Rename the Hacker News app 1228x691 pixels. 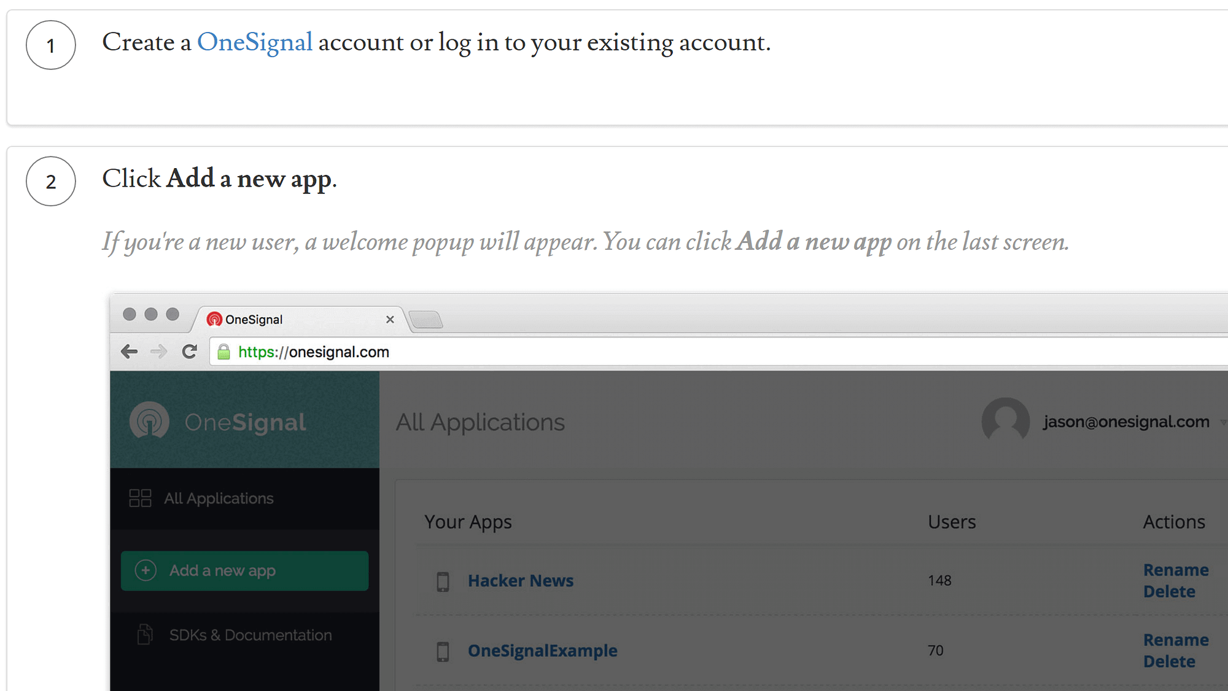(1176, 569)
